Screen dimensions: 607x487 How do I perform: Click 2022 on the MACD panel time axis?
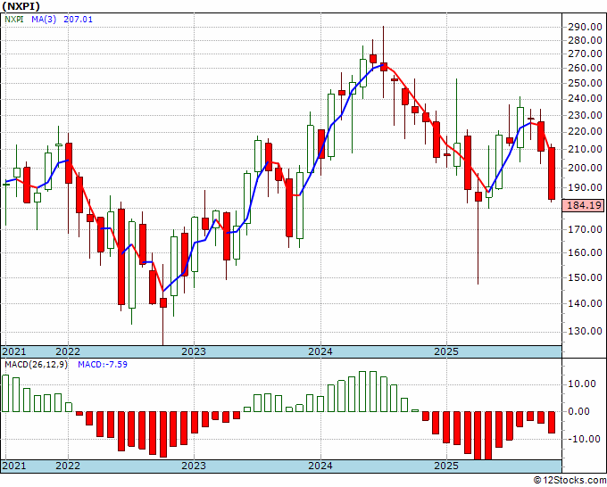point(68,466)
